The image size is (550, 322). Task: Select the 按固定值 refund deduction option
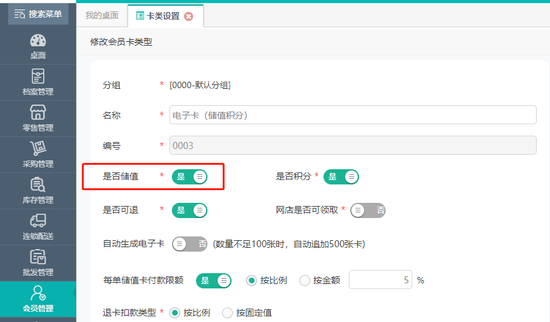coord(227,312)
